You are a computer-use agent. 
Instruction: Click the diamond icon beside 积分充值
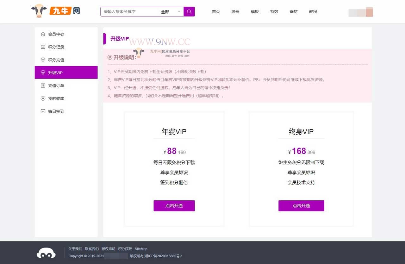43,60
